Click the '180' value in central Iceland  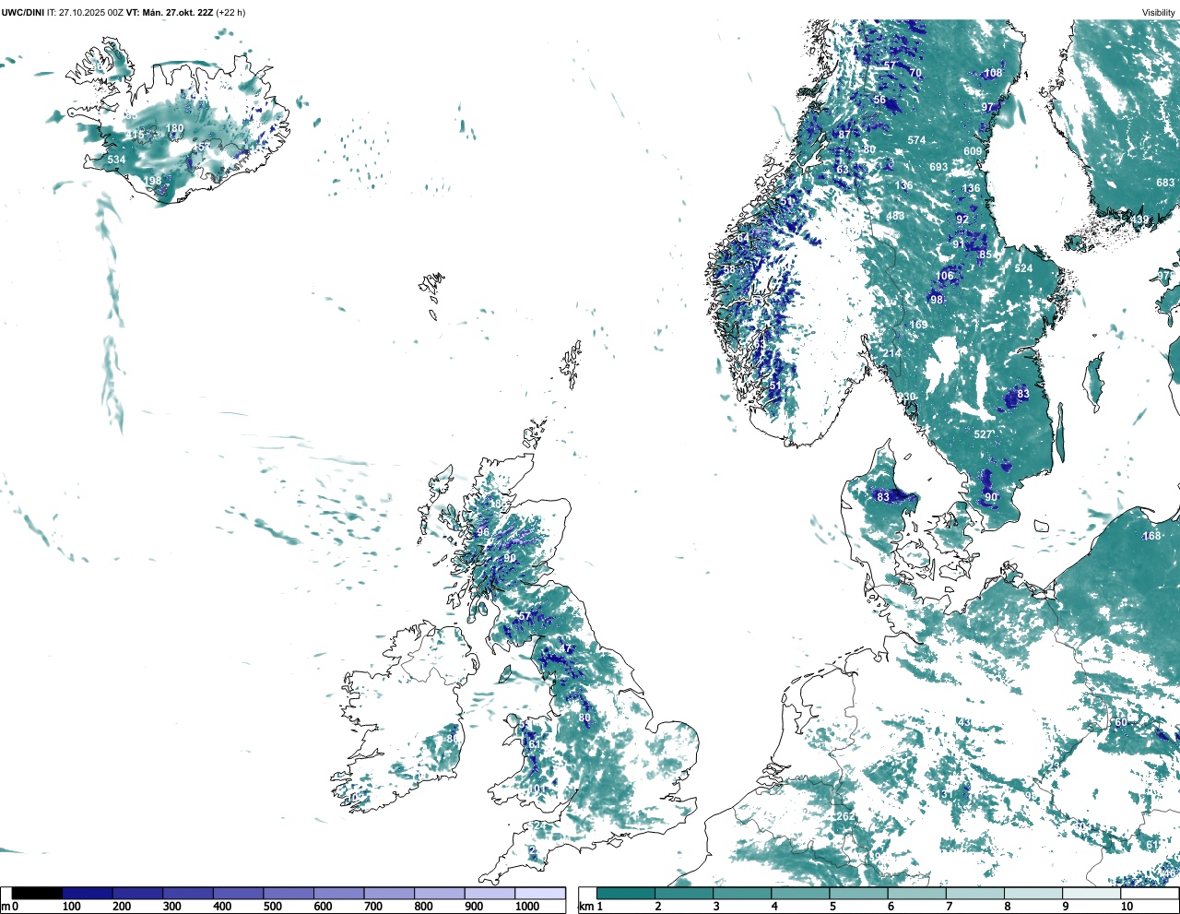click(174, 128)
